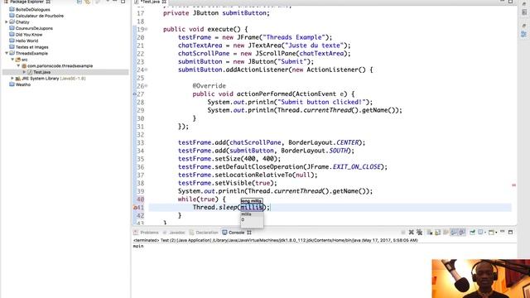530x298 pixels.
Task: Click EXIT_ON_CLOSE on line 36
Action: pos(357,167)
